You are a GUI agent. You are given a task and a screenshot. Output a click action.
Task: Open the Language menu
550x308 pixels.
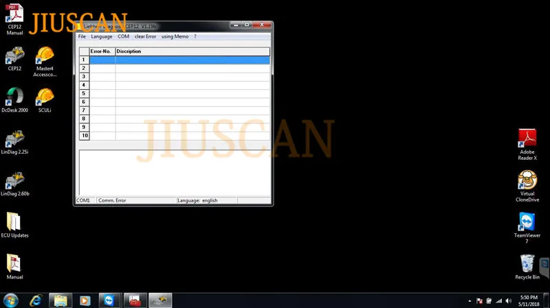point(101,36)
